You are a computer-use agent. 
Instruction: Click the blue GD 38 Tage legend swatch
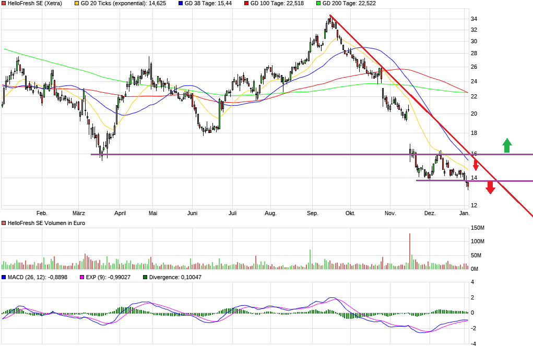pos(181,4)
